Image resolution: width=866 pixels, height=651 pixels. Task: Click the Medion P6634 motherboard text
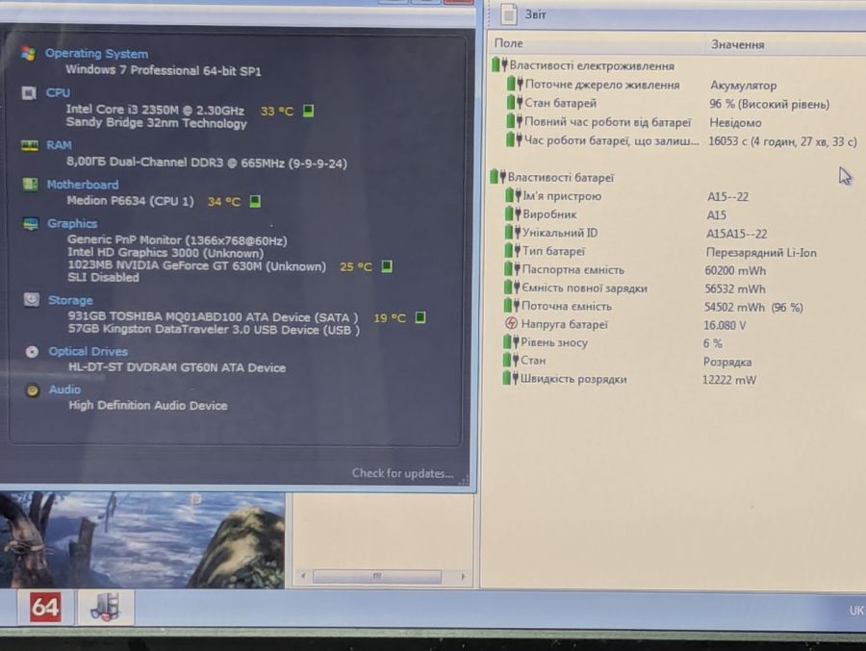pos(130,200)
